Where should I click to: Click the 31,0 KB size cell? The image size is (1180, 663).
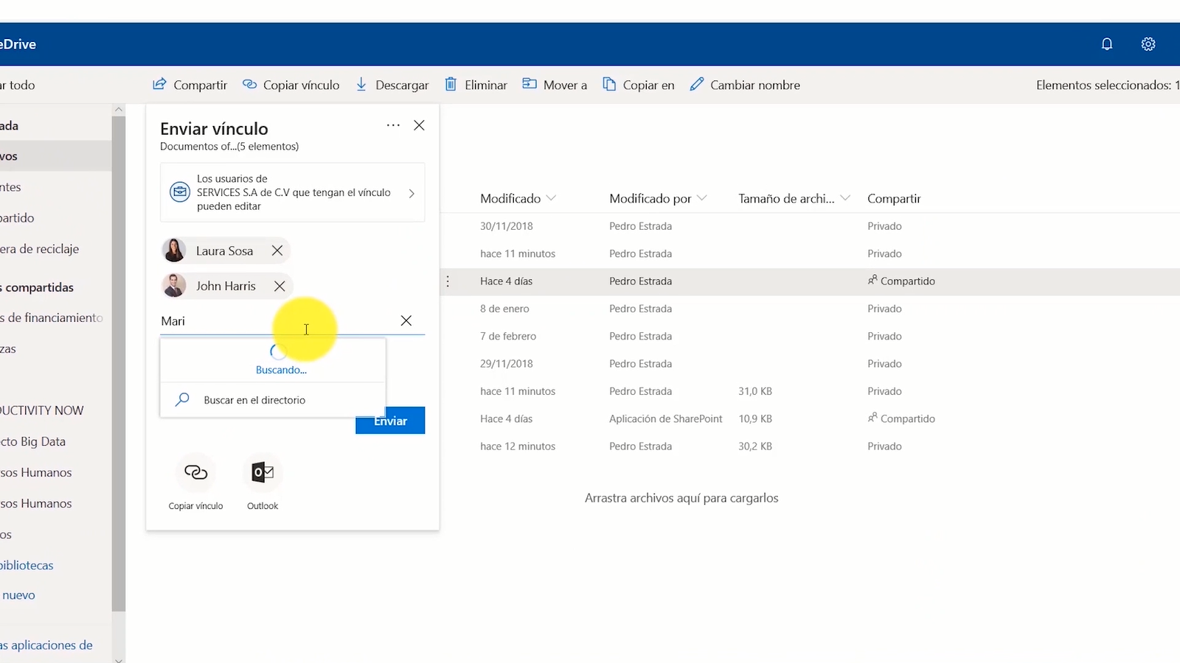(x=755, y=391)
